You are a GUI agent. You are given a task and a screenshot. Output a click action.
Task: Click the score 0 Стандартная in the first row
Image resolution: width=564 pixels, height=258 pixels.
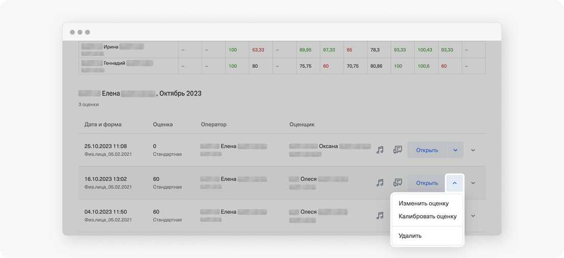[167, 150]
